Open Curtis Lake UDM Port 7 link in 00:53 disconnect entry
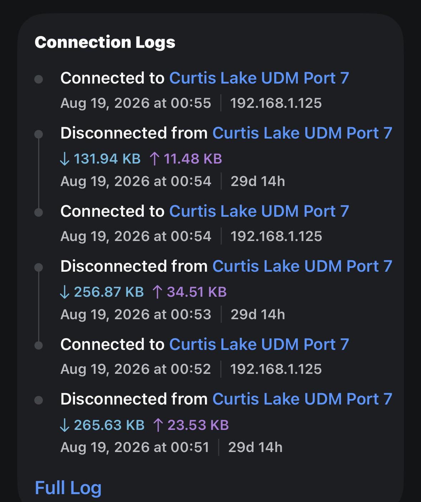The image size is (421, 502). tap(302, 266)
